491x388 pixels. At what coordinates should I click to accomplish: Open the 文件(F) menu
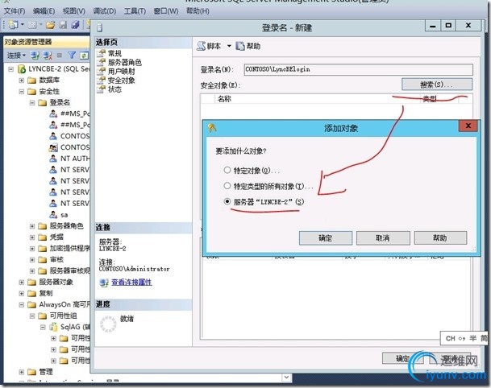pyautogui.click(x=15, y=11)
